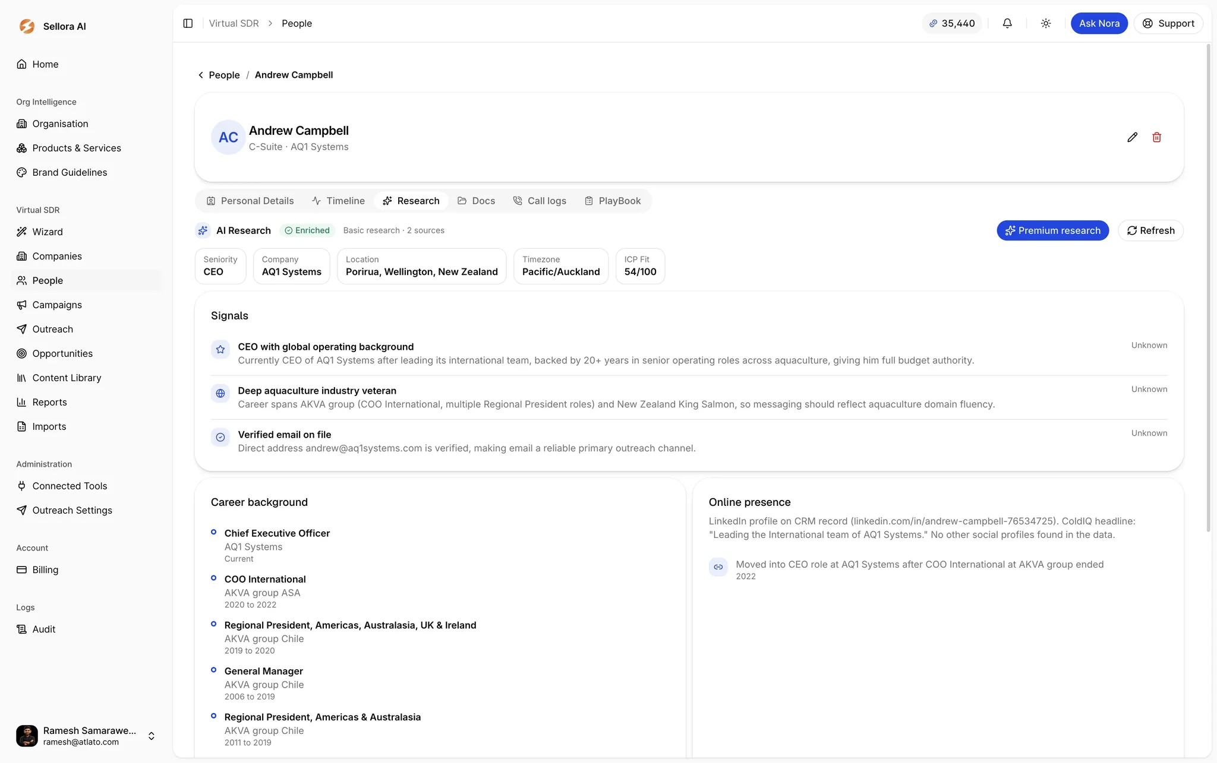
Task: Switch to PlayBook tab
Action: 613,201
